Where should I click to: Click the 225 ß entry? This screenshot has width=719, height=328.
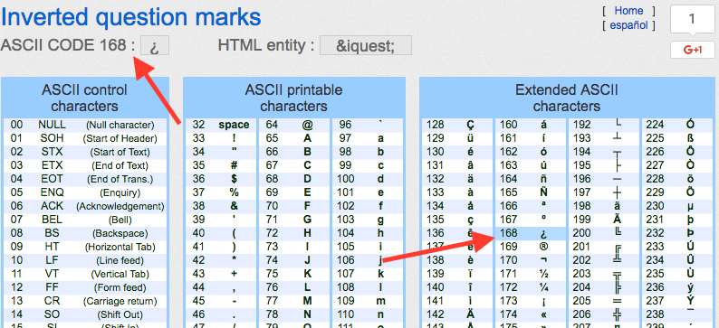click(x=676, y=138)
